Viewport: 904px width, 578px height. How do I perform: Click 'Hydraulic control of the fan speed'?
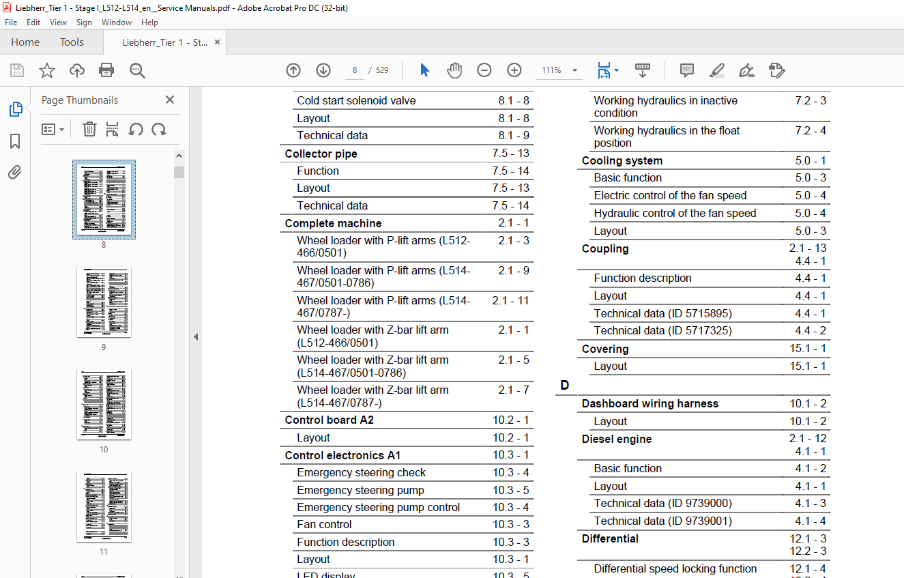(675, 213)
